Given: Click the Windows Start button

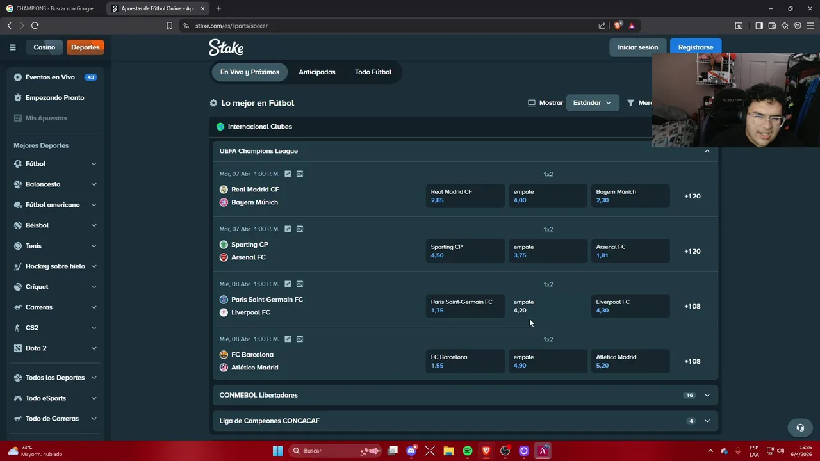Looking at the screenshot, I should click(x=277, y=451).
